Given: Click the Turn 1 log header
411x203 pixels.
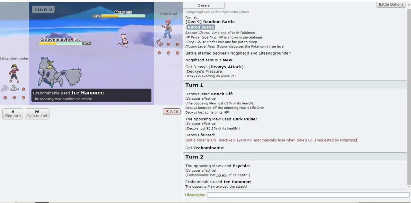Looking at the screenshot, I should [295, 85].
